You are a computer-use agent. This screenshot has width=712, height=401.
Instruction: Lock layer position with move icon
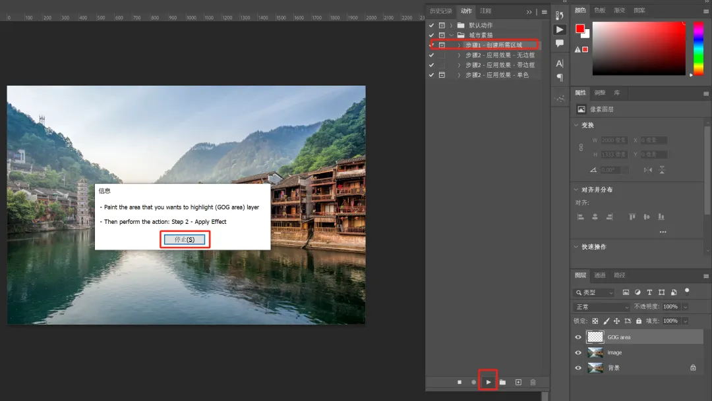tap(616, 321)
